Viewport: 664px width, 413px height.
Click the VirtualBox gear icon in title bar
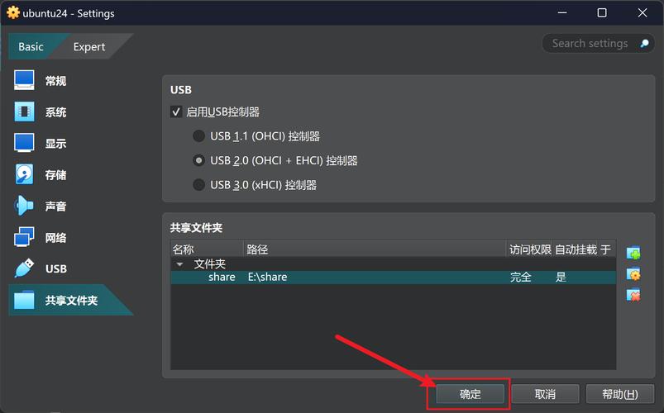13,12
